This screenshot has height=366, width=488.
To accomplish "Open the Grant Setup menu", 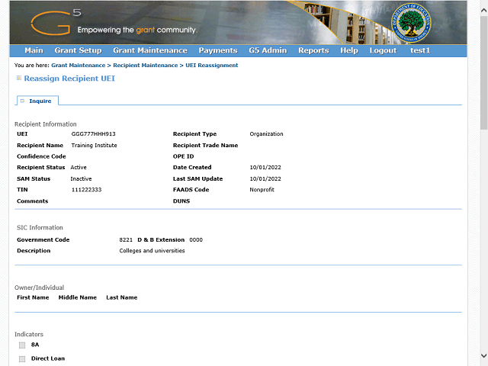I will click(78, 50).
